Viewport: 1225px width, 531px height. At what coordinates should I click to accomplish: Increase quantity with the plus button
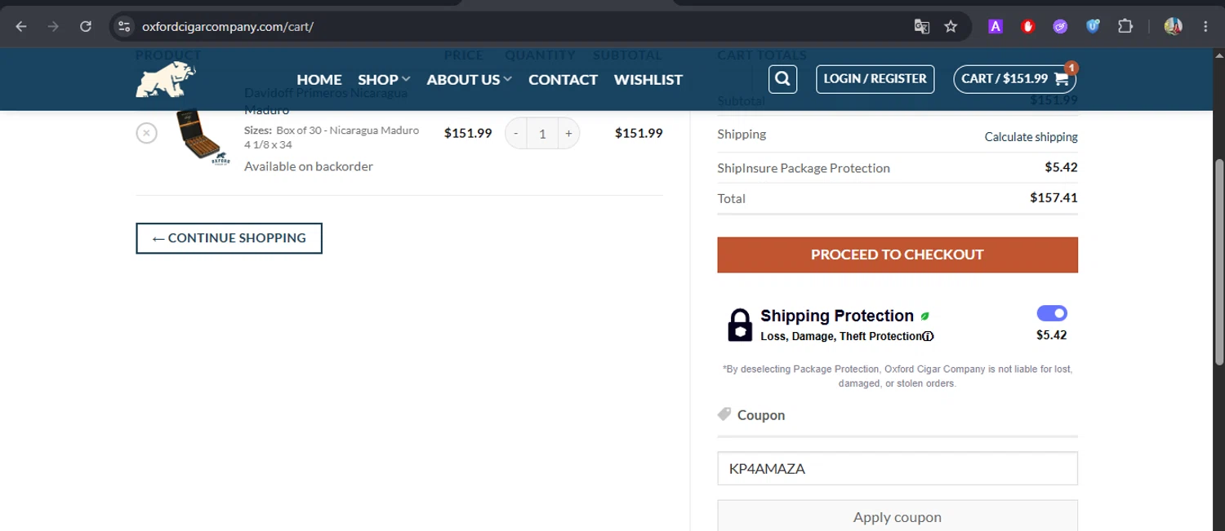pyautogui.click(x=569, y=133)
